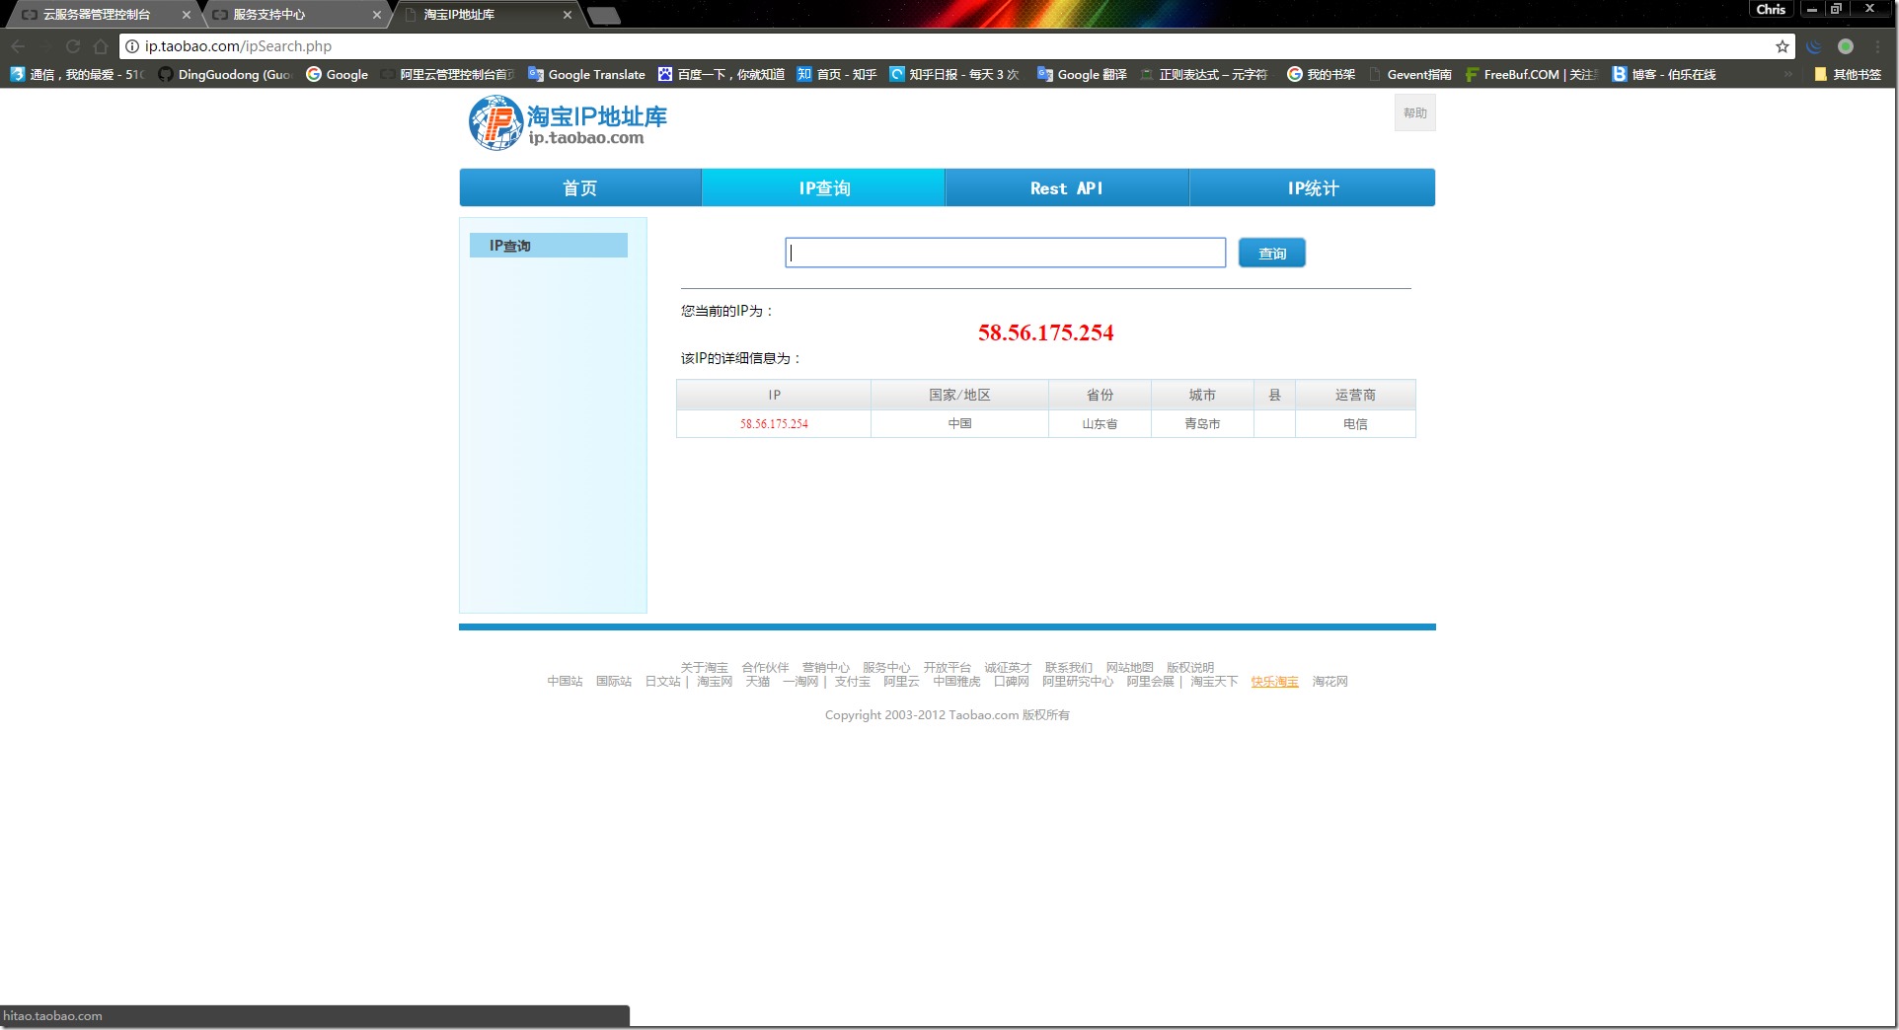Open the 我的书架 bookmark
1899x1030 pixels.
[1322, 74]
